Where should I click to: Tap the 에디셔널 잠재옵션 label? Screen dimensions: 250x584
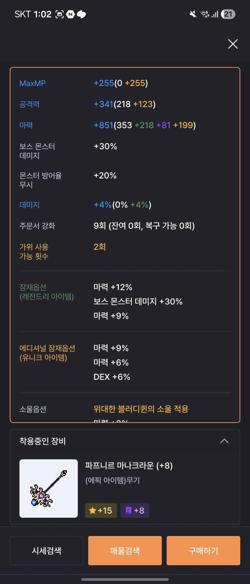(x=47, y=353)
